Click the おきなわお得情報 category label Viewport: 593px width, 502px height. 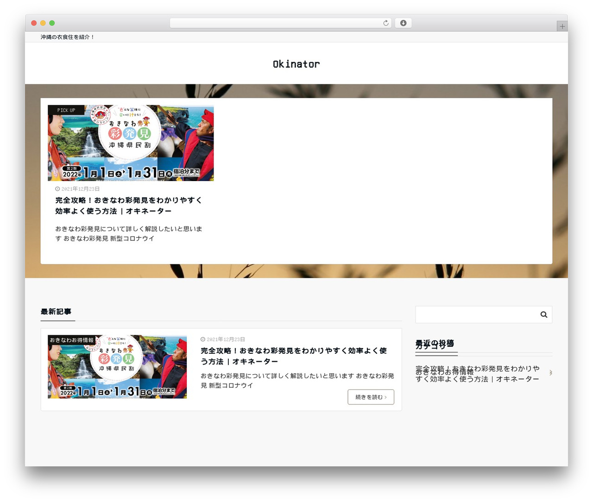click(72, 340)
